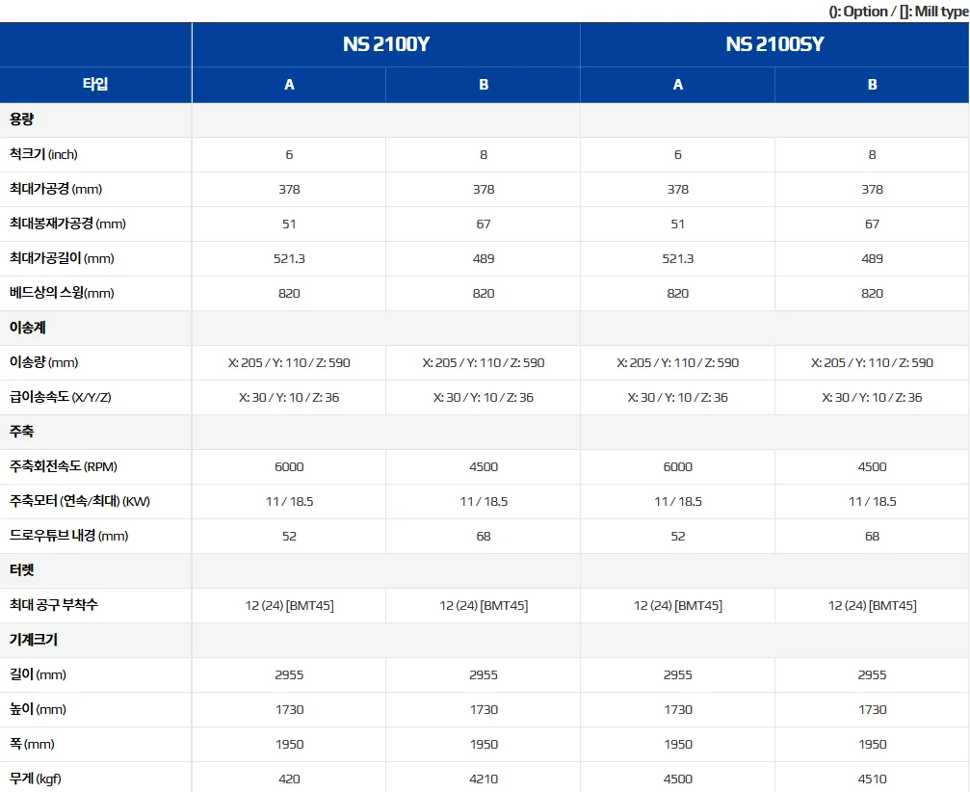Click chuck size 6 under NS 2100Y
The image size is (970, 792).
289,155
